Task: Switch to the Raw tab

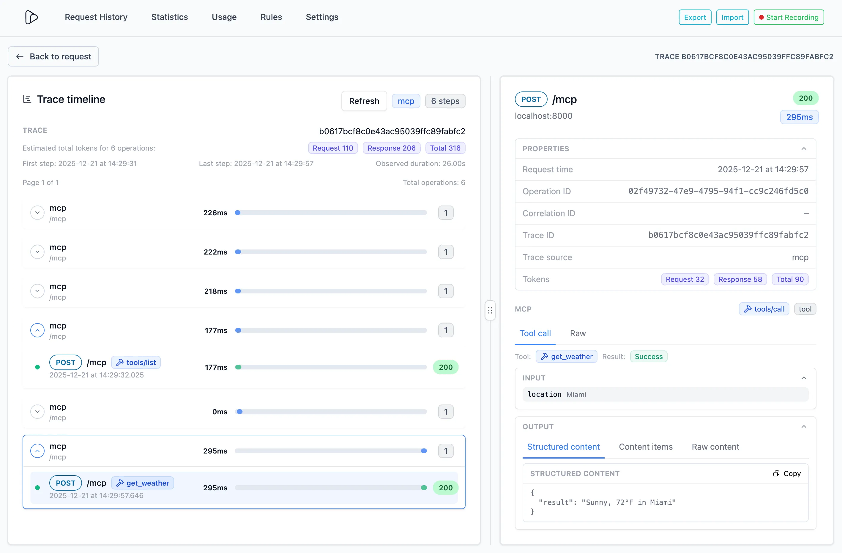Action: (578, 334)
